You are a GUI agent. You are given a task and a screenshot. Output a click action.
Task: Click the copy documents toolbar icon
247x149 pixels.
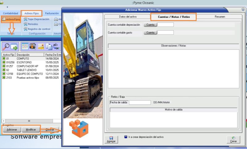click(x=49, y=47)
